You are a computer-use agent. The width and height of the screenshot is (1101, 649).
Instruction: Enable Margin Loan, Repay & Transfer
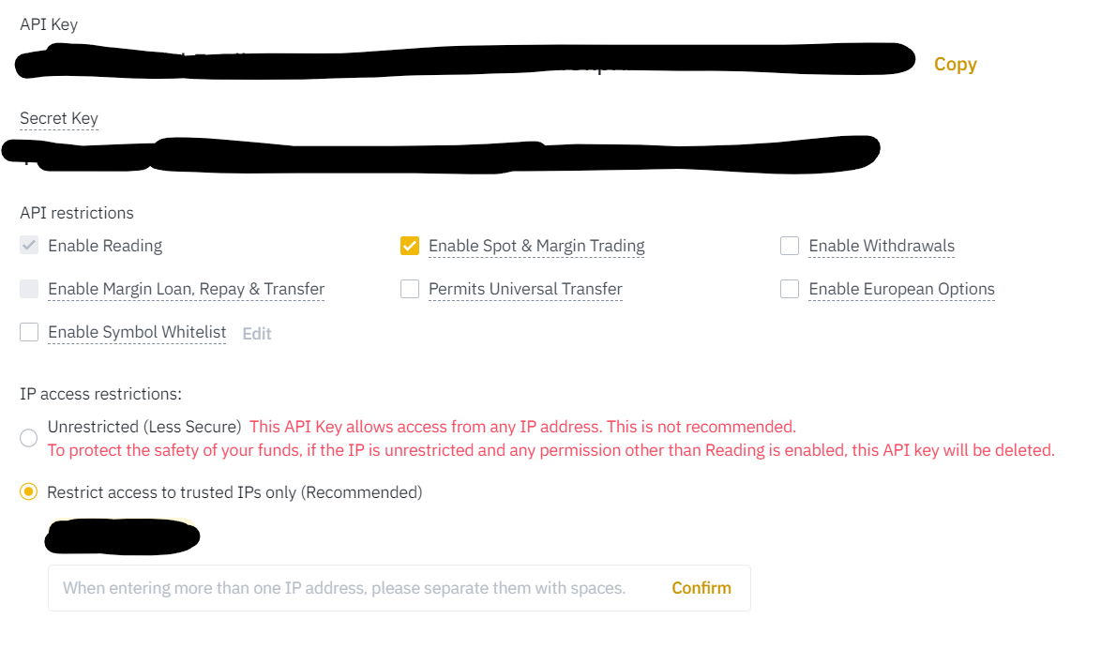click(28, 289)
